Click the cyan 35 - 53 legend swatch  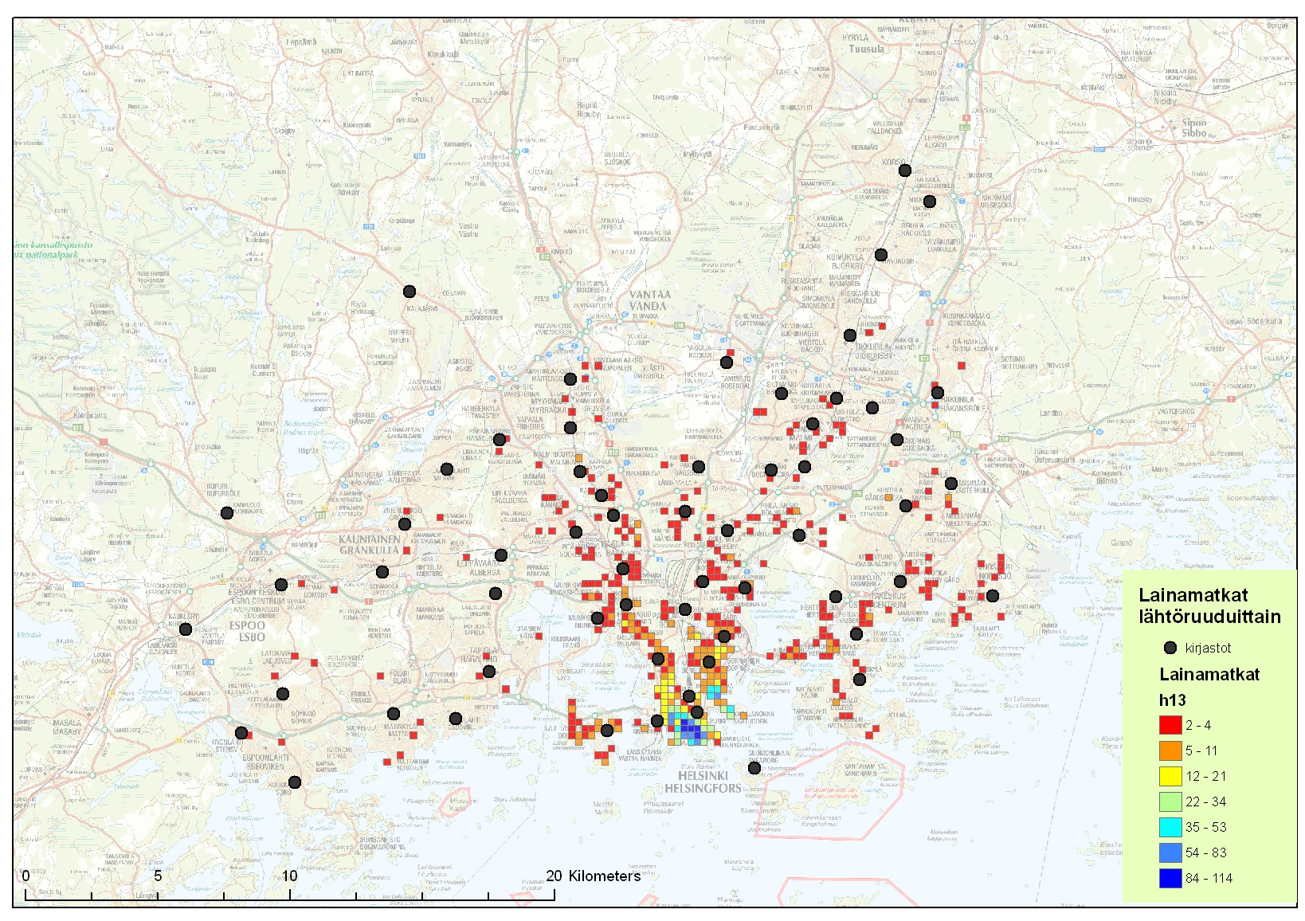click(x=1170, y=827)
